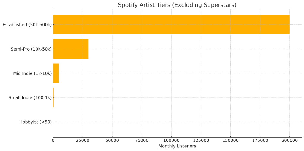Click the 125000 tick label
The height and width of the screenshot is (151, 304).
[201, 141]
